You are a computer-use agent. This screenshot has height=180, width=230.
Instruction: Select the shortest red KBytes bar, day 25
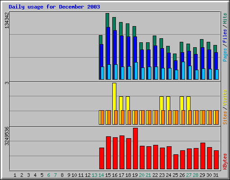[176, 162]
